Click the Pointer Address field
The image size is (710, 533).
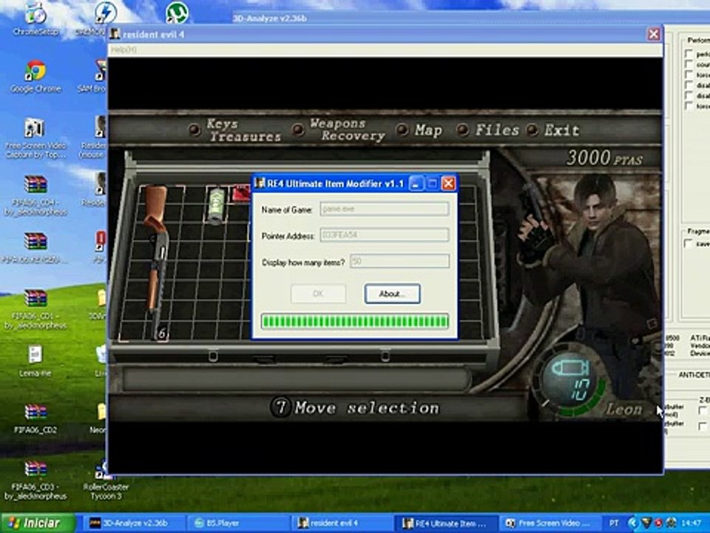pos(385,235)
